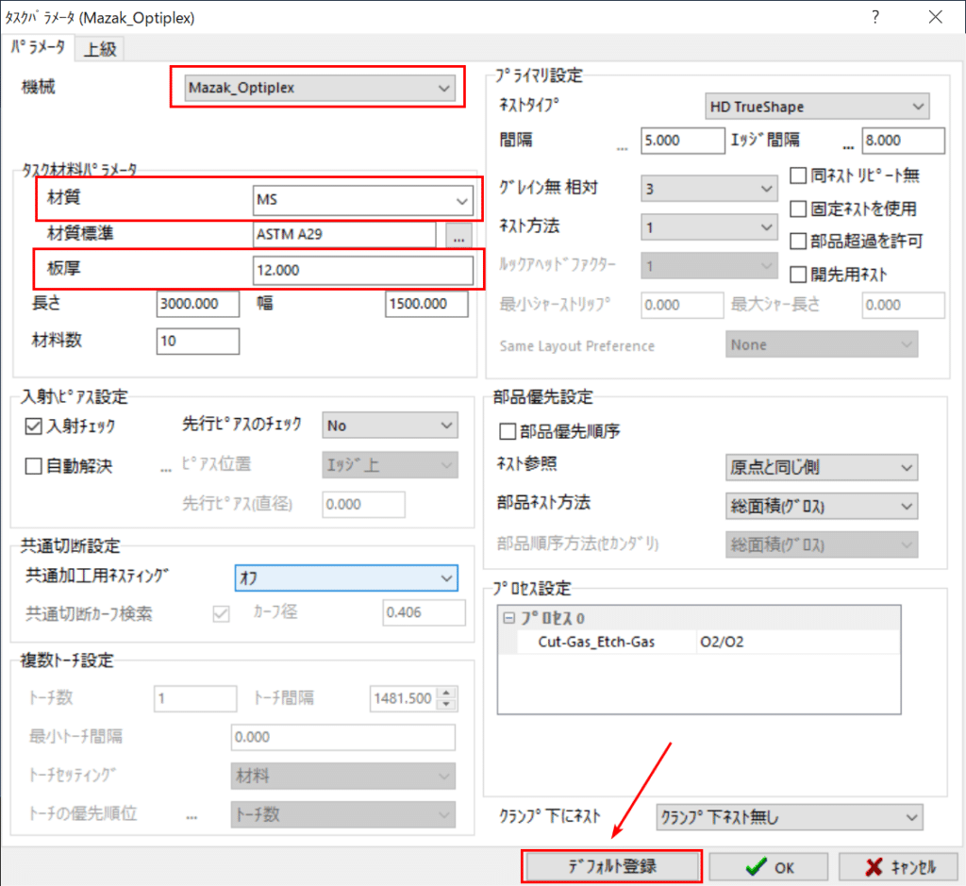Click the 材料数 field showing 10
This screenshot has width=966, height=886.
(x=198, y=342)
